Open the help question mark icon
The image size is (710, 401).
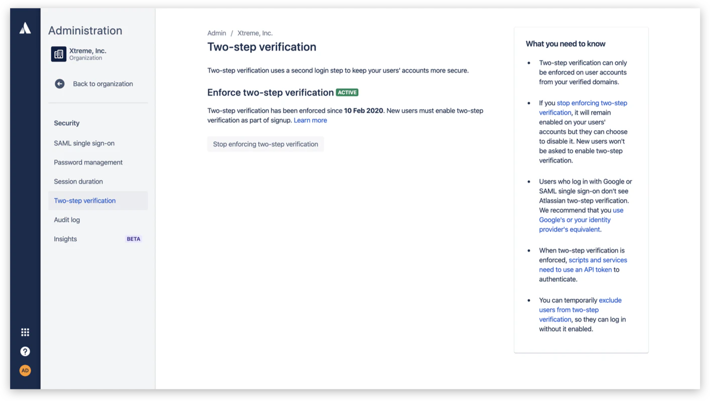(25, 351)
